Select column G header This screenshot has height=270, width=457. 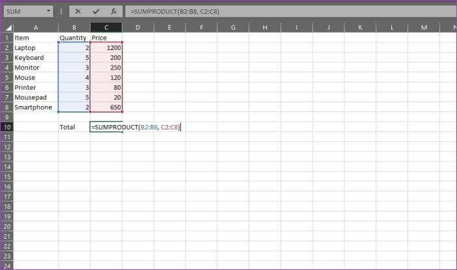point(233,27)
